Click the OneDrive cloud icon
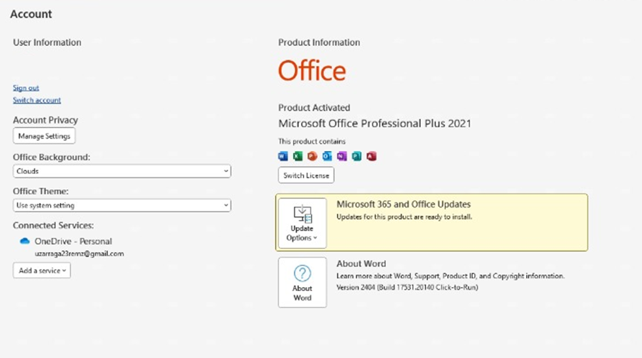Image resolution: width=642 pixels, height=358 pixels. 25,241
